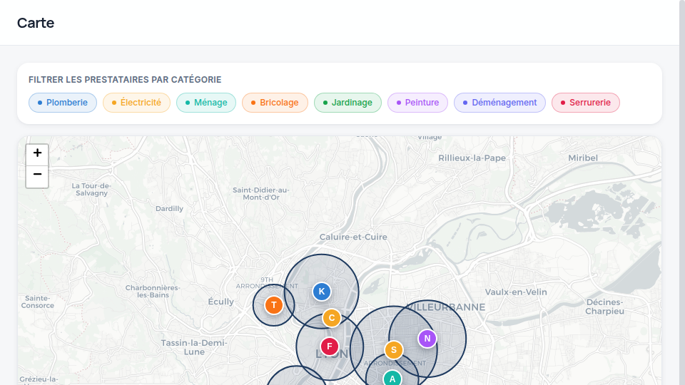This screenshot has width=685, height=385.
Task: Toggle the Bricolage category filter
Action: coord(275,103)
